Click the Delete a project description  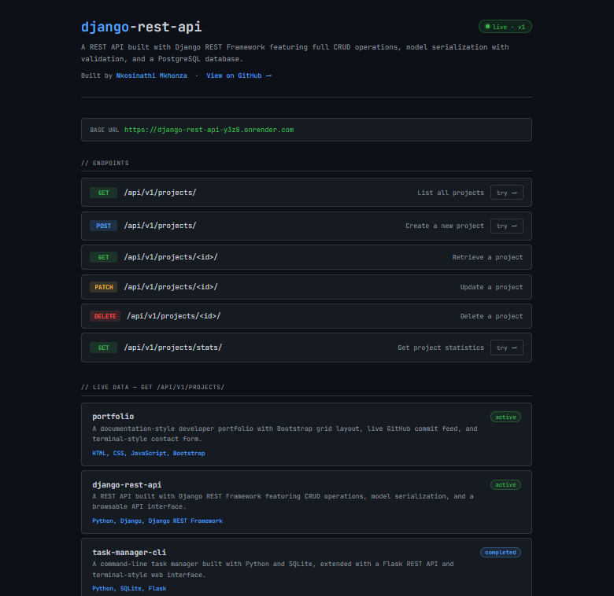pyautogui.click(x=491, y=316)
